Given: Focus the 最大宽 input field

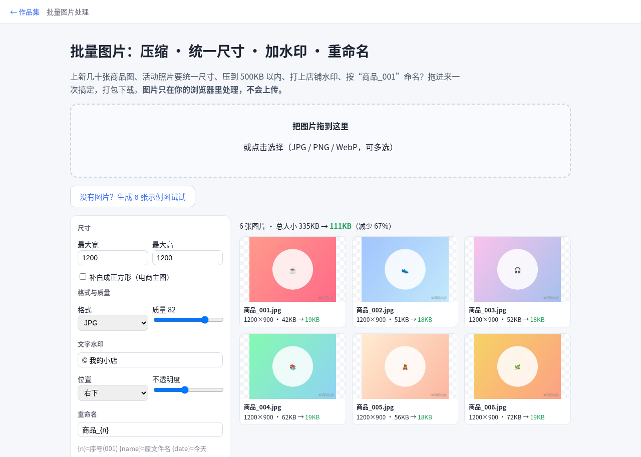Looking at the screenshot, I should [113, 258].
